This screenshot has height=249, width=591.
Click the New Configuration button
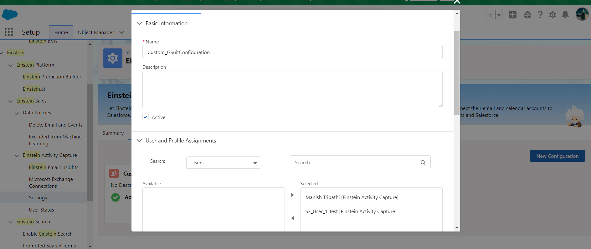click(557, 156)
